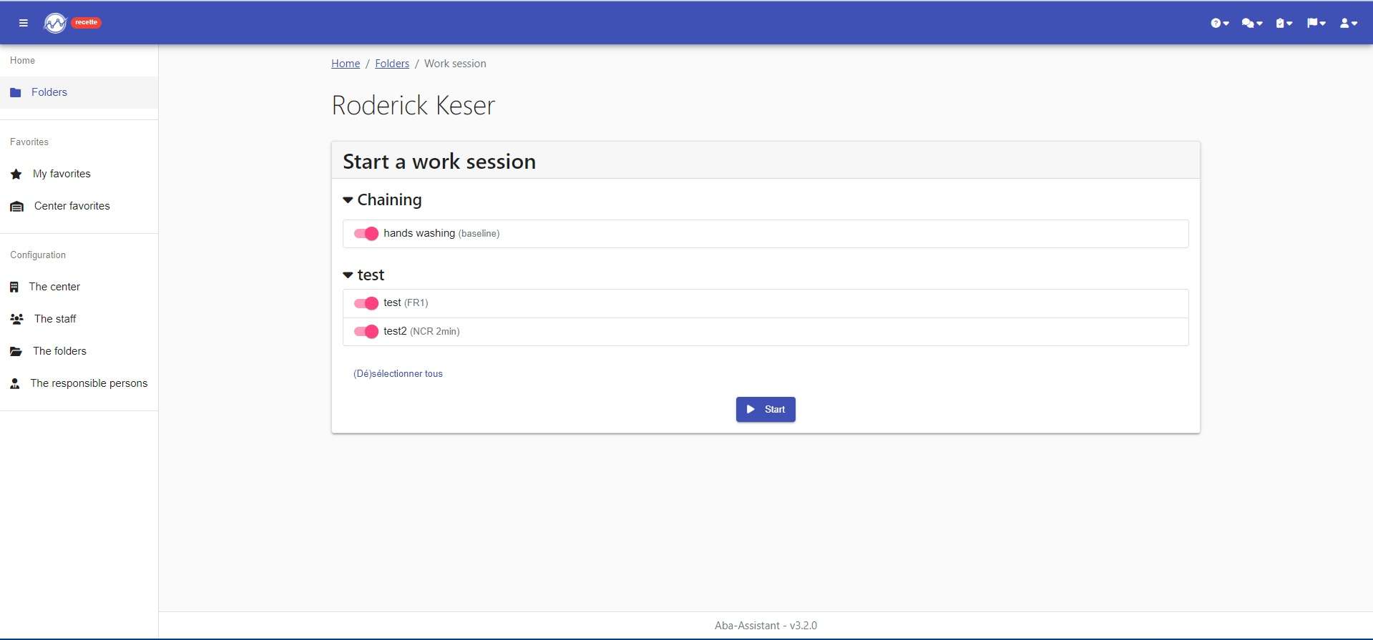Viewport: 1373px width, 640px height.
Task: Open the user account dropdown
Action: (x=1349, y=23)
